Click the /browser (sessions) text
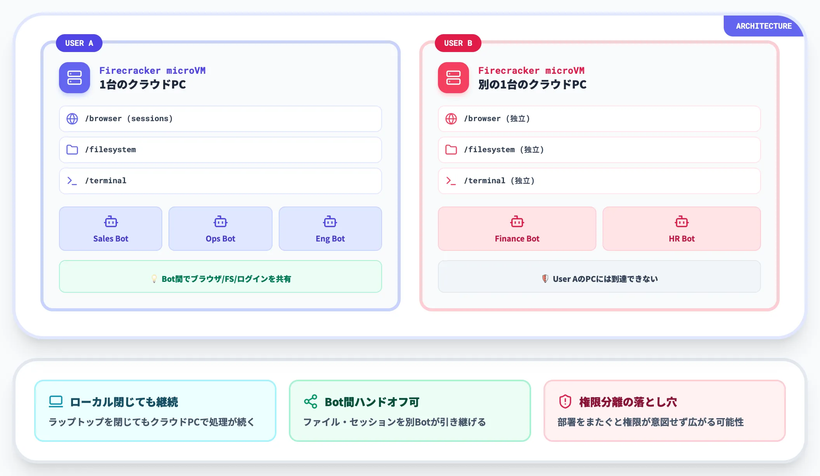Screen dimensions: 820x476 click(x=129, y=119)
